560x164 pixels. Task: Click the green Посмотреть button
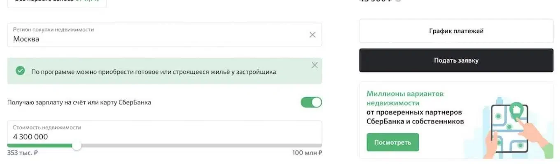[x=393, y=142]
